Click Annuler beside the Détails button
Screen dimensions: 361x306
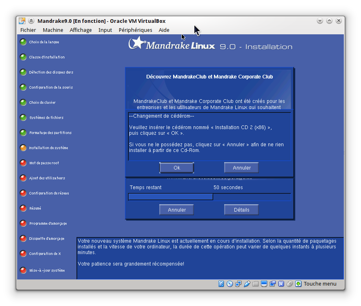click(176, 210)
